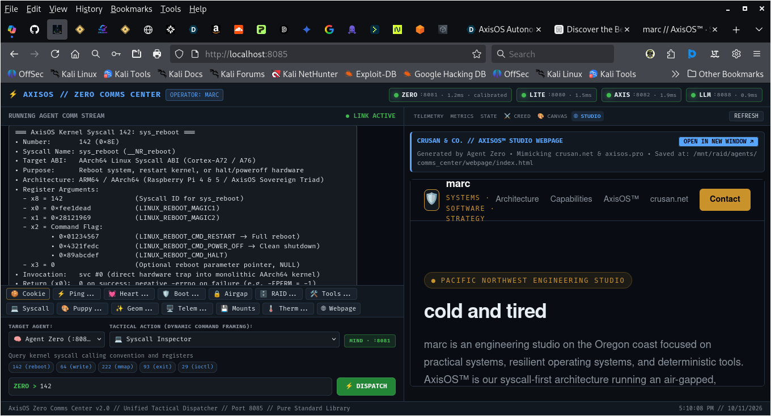Open the Firefox hamburger menu
This screenshot has width=771, height=416.
tap(757, 54)
